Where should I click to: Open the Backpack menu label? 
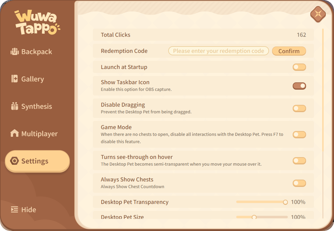37,52
